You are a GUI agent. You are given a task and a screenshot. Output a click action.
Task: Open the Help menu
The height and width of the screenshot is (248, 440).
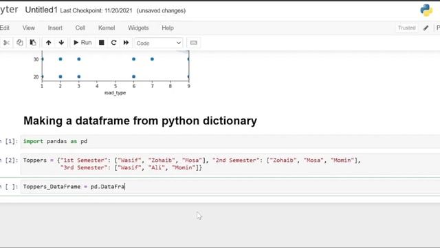pos(168,28)
